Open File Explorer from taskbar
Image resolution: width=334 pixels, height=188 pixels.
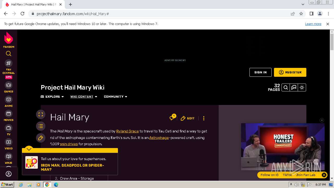coord(29,185)
